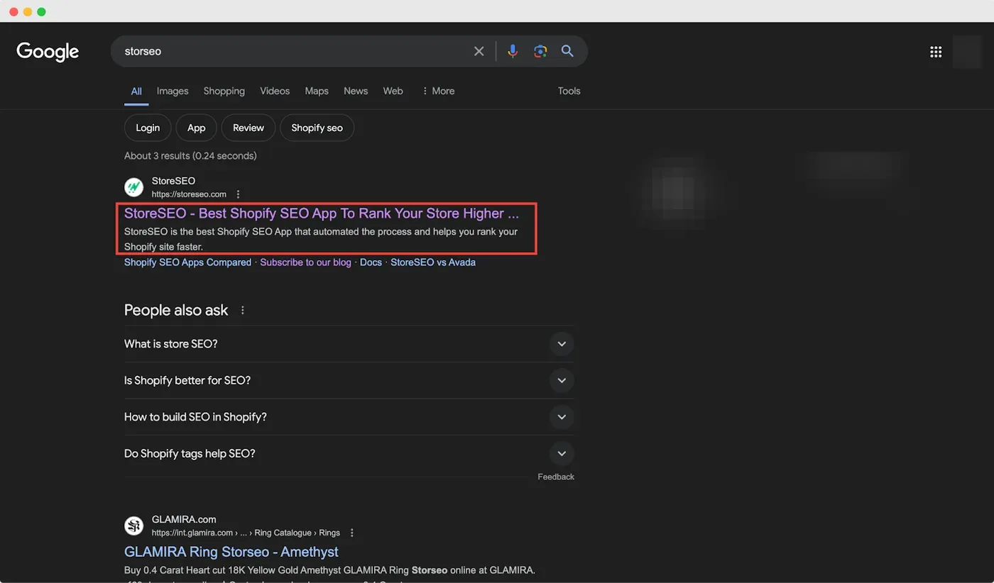Click the StoreSEO site favicon
This screenshot has height=583, width=994.
tap(134, 187)
